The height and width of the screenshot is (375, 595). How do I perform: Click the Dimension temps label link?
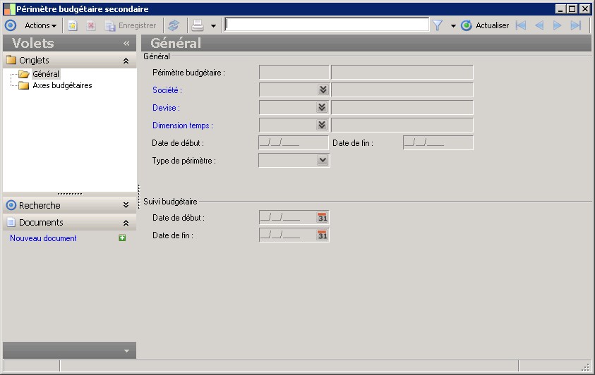click(x=183, y=125)
